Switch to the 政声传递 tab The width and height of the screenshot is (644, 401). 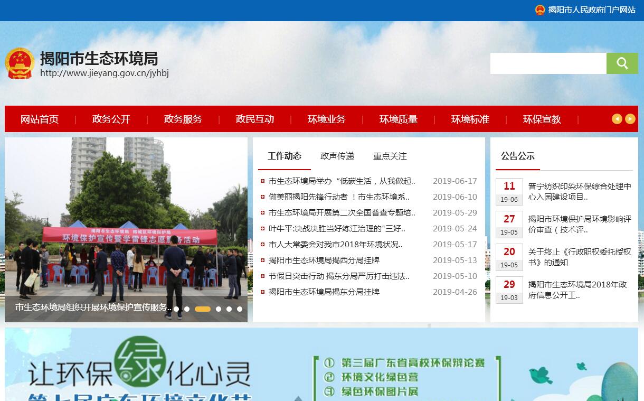point(337,156)
